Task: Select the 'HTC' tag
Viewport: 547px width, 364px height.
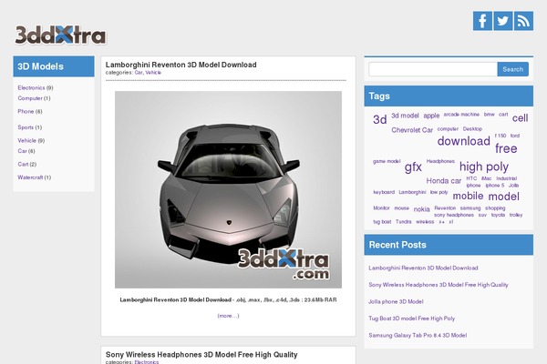Action: click(x=471, y=178)
